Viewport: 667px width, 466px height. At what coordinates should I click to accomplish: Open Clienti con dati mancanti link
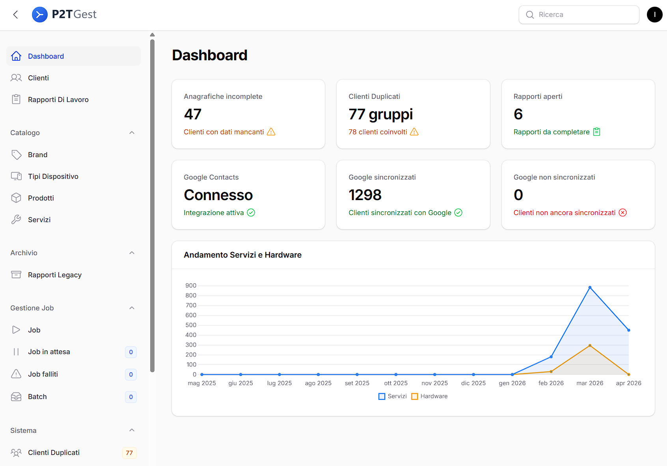click(x=224, y=132)
